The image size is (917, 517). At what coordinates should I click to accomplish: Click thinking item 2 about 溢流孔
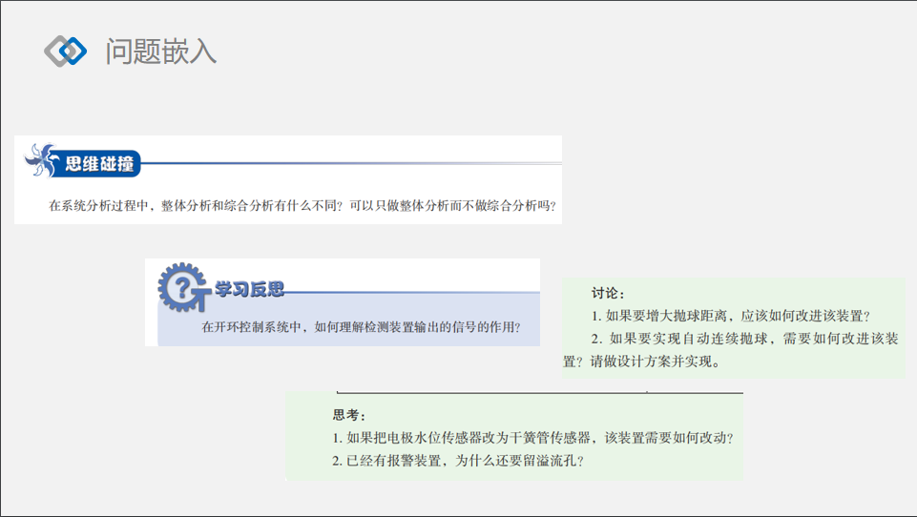tap(457, 461)
